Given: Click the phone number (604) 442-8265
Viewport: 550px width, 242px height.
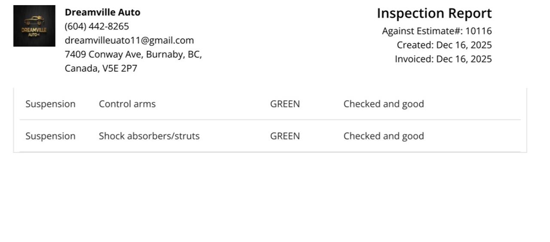Looking at the screenshot, I should coord(97,26).
